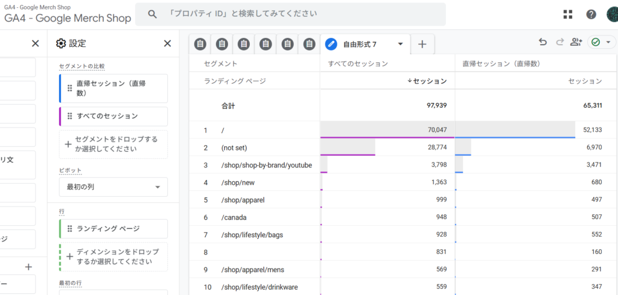Expand the arrow beside the green check status
Screen dimensions: 618x295
pos(608,42)
